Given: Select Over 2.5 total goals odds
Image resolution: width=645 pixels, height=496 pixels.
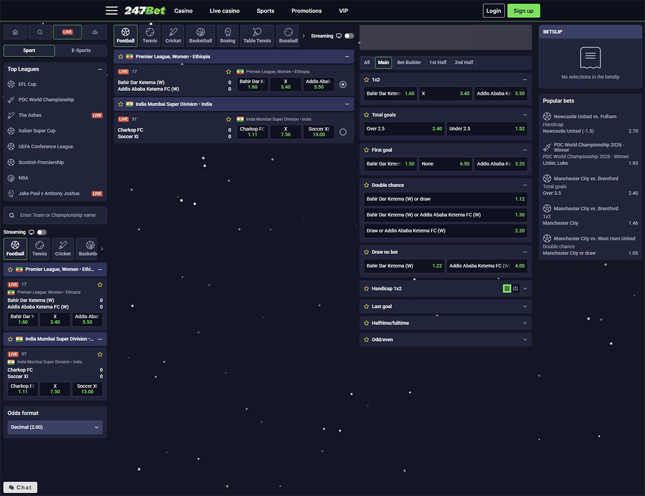Looking at the screenshot, I should click(404, 129).
